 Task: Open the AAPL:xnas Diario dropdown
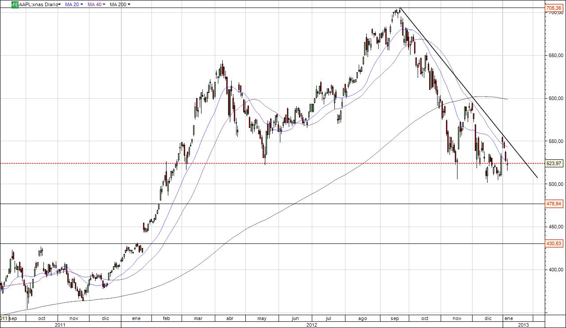coord(40,4)
